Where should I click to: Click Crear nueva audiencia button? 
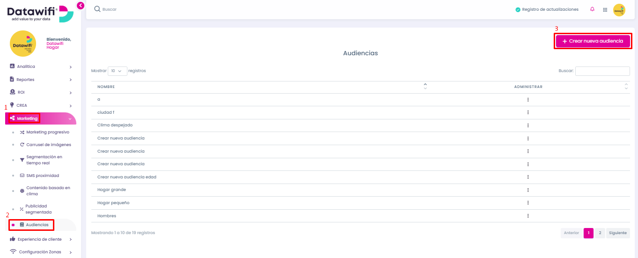(593, 41)
